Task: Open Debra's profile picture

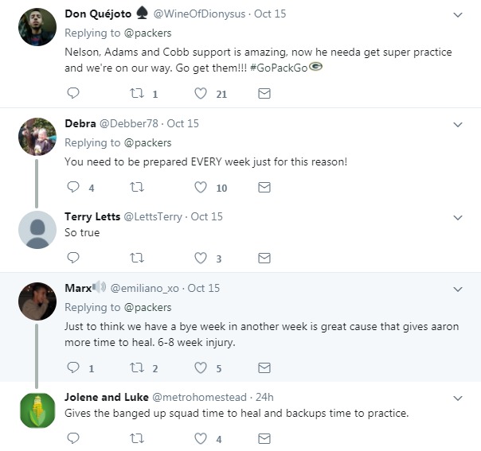Action: 37,136
